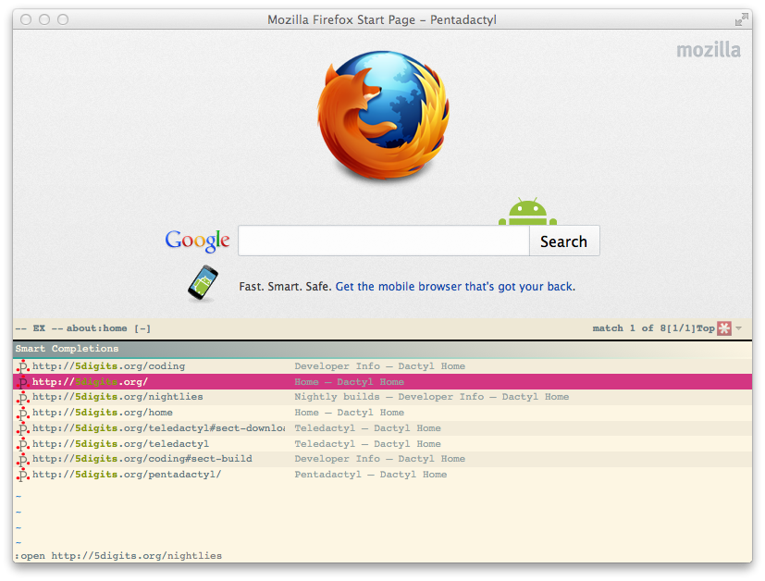Click the :open command line input
This screenshot has height=581, width=765.
coord(383,556)
